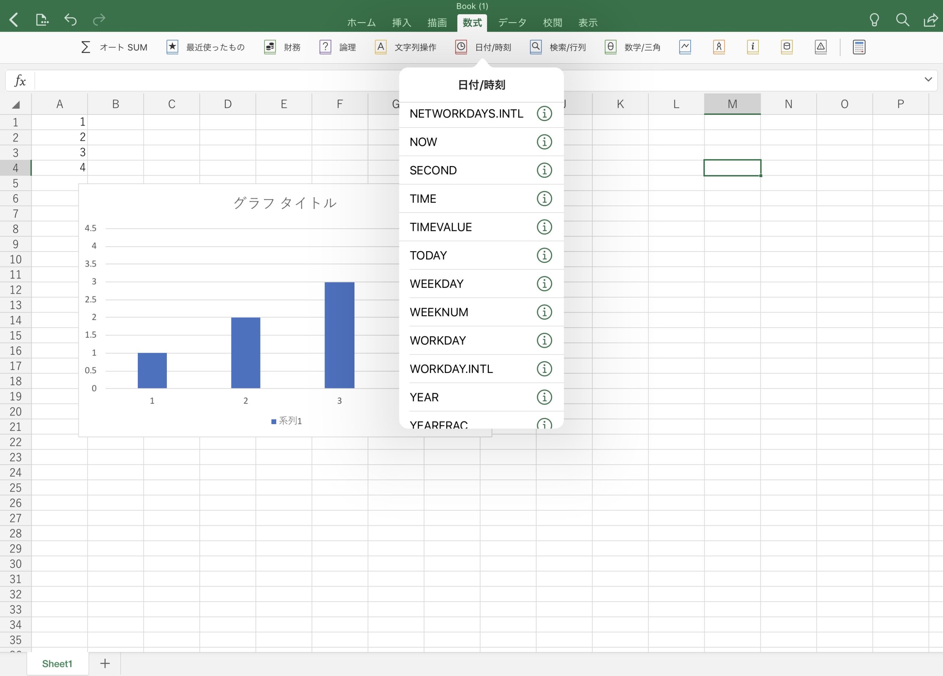The image size is (943, 676).
Task: Open the text (文字列操作) functions list
Action: click(406, 47)
